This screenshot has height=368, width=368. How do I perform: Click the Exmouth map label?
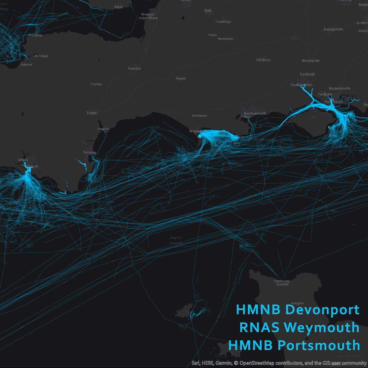pos(103,129)
